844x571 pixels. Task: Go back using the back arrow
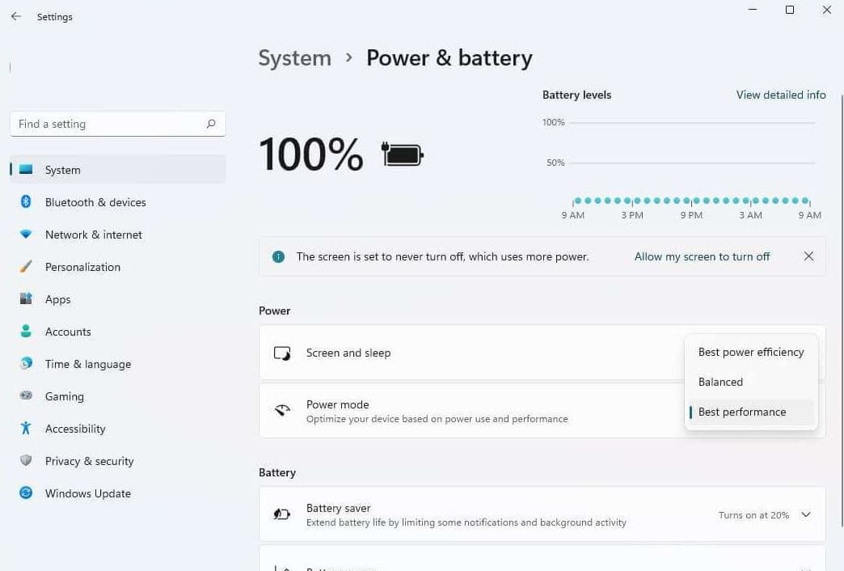16,16
